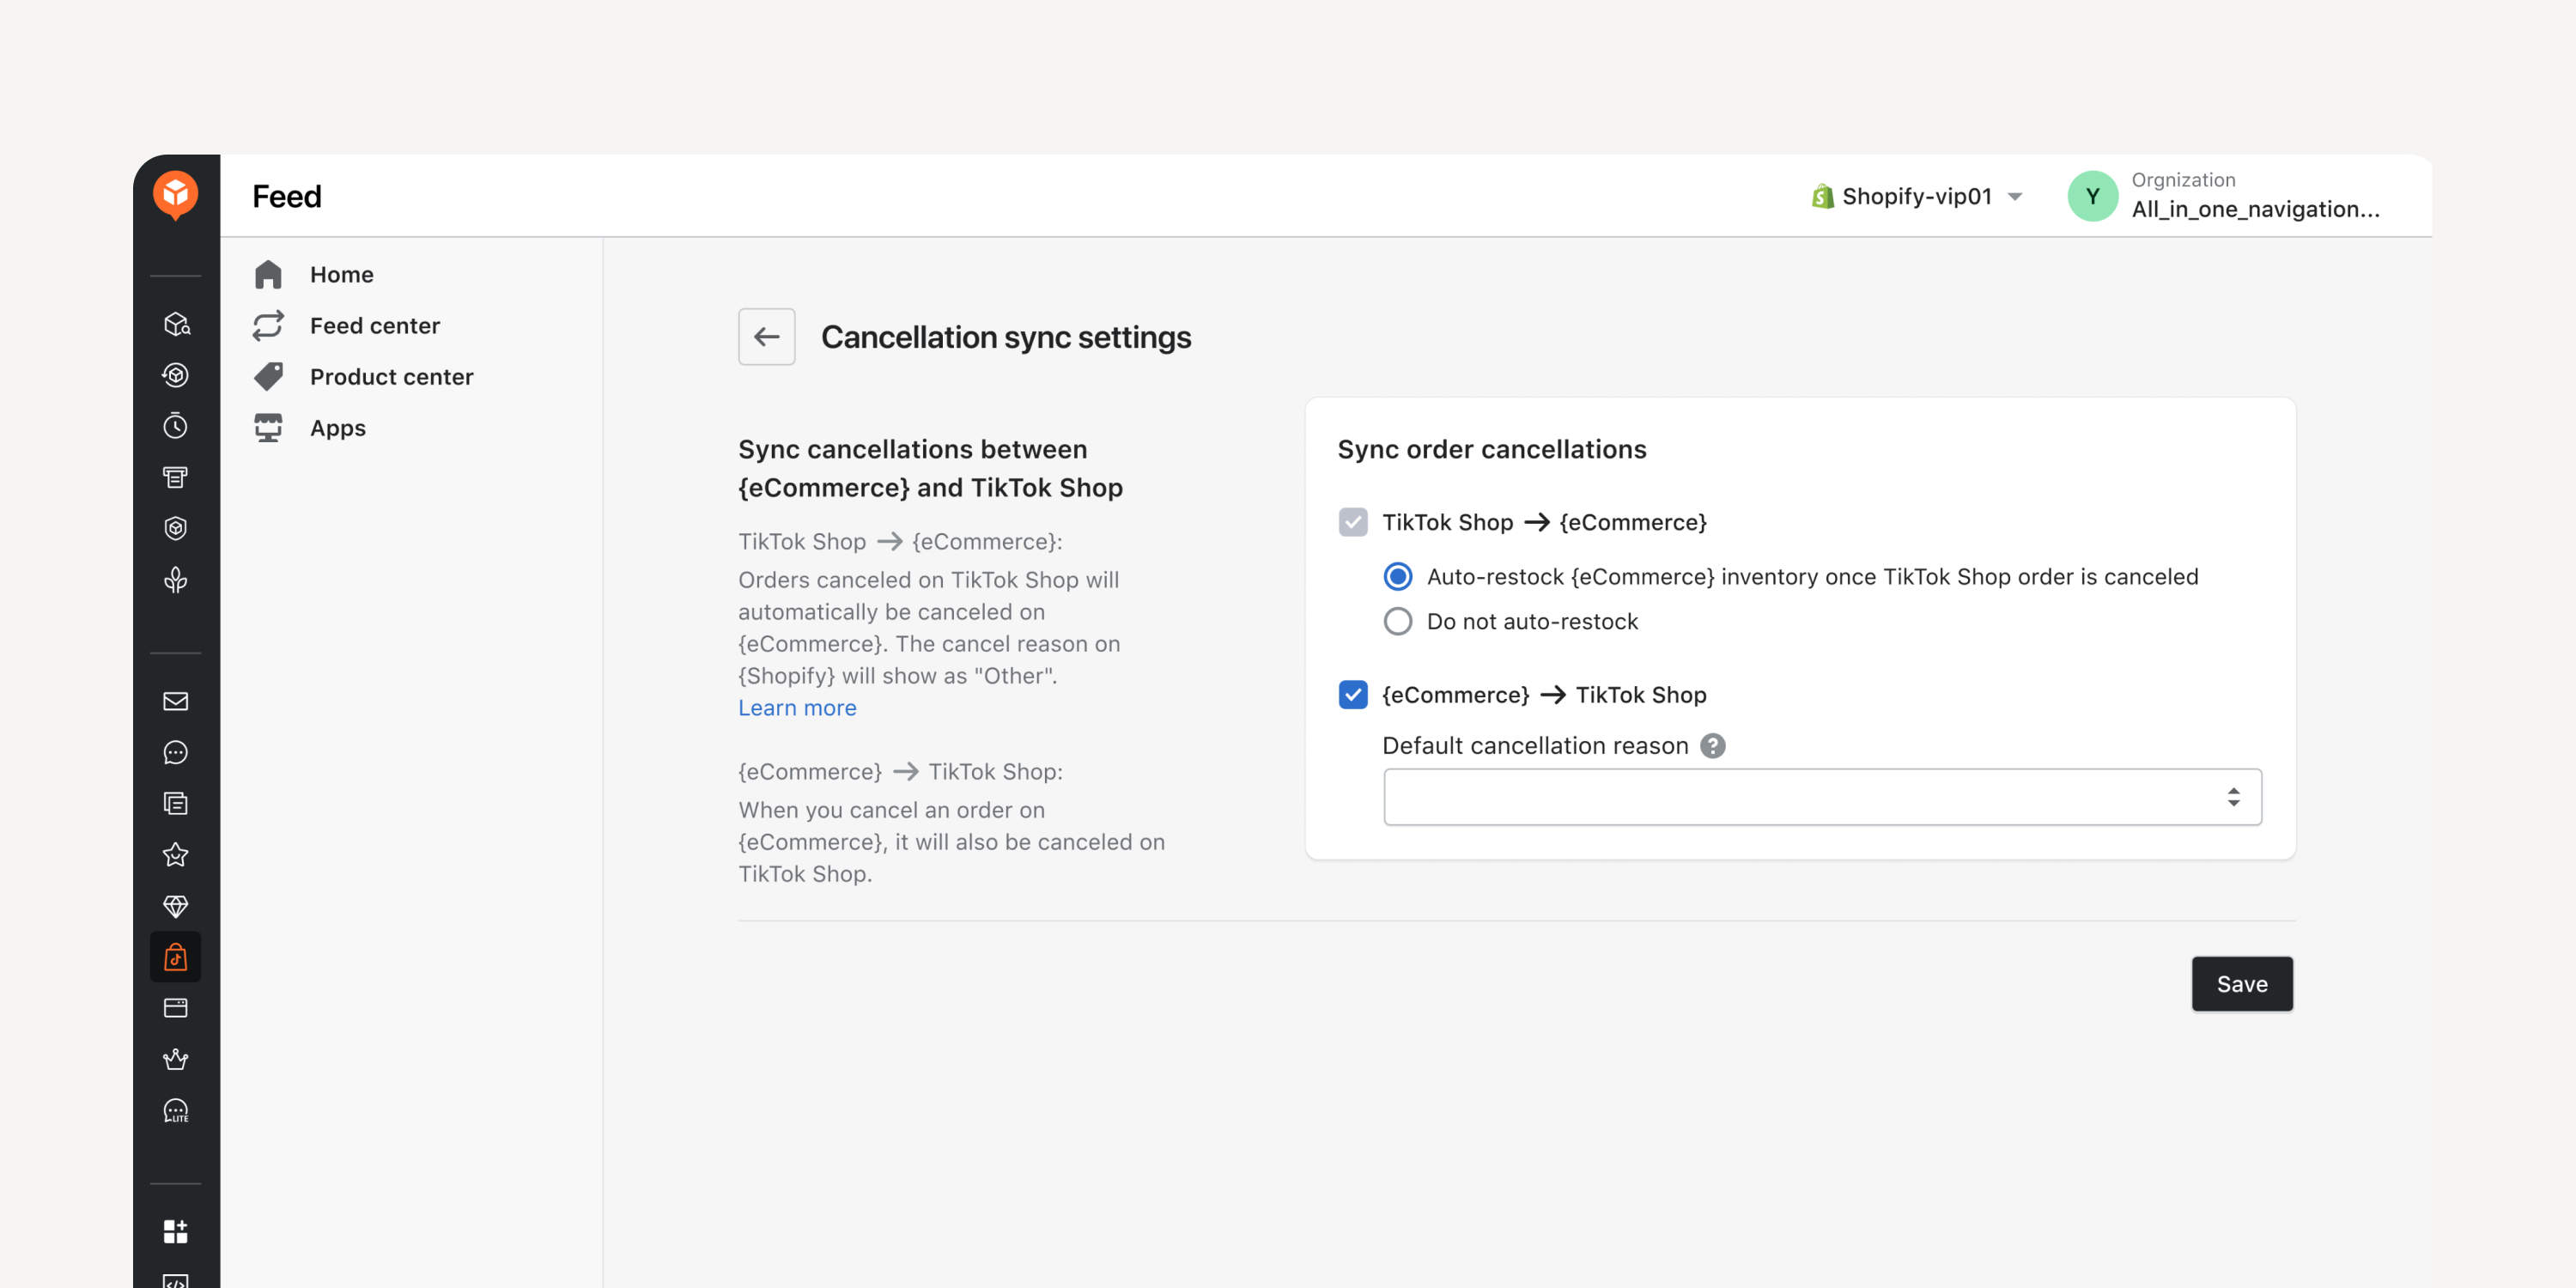
Task: Click the Feed page title
Action: tap(287, 196)
